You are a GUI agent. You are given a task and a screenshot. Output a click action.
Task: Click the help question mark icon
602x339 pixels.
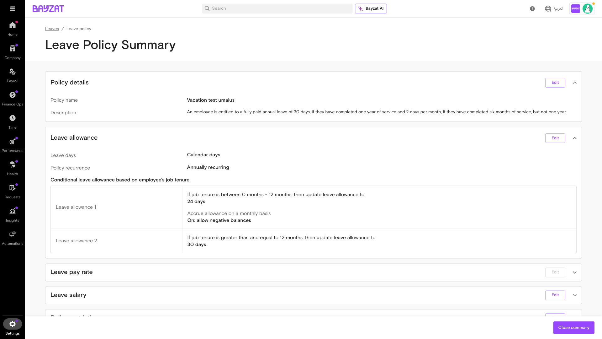pyautogui.click(x=532, y=9)
